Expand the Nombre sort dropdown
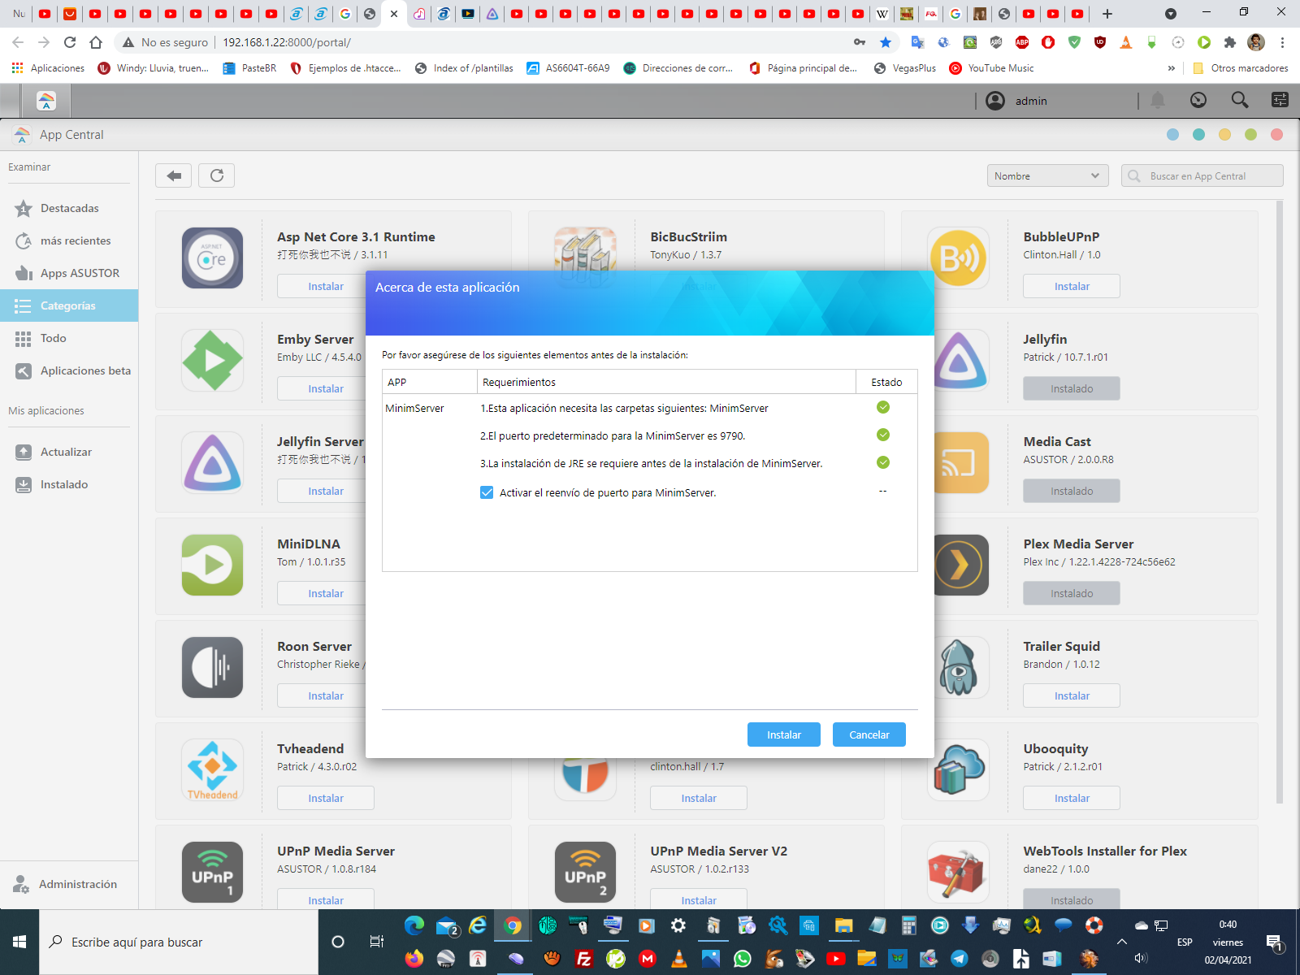The width and height of the screenshot is (1300, 975). click(x=1047, y=175)
